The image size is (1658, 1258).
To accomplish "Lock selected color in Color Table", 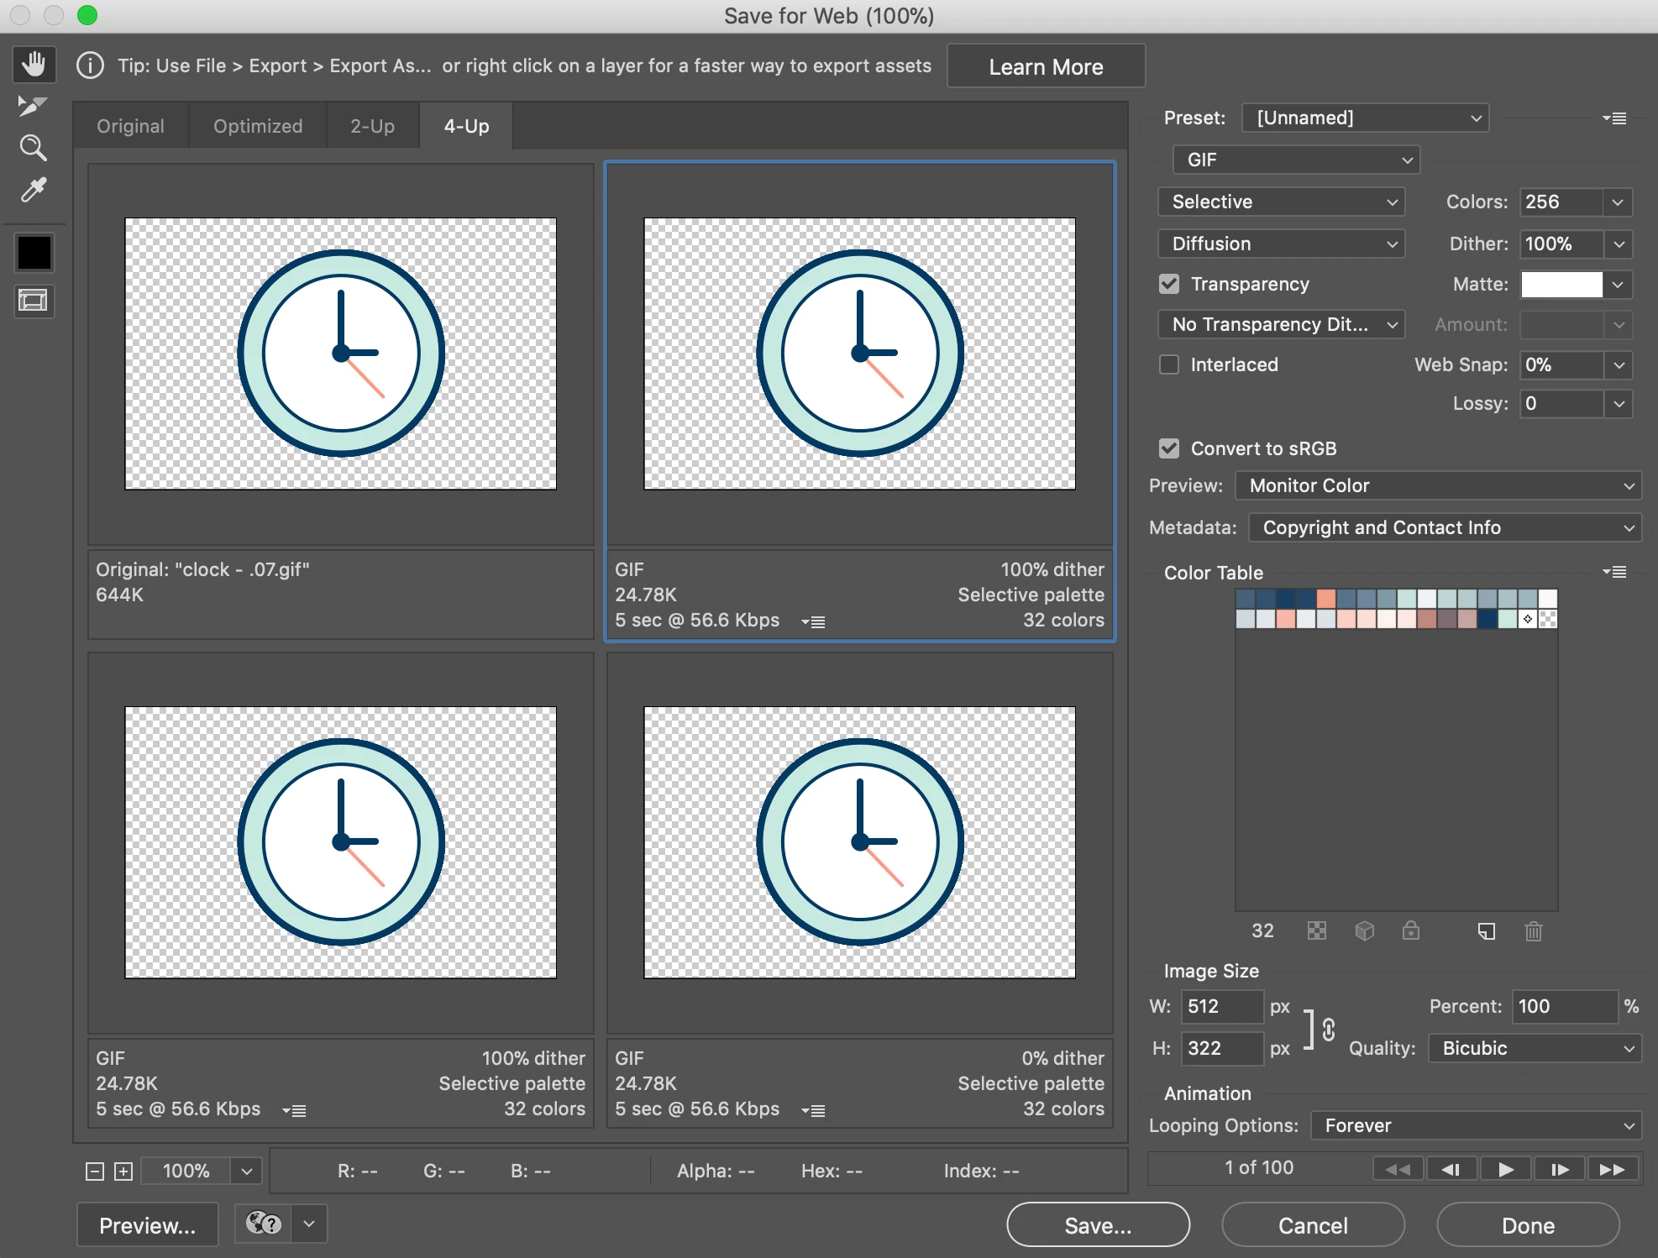I will (x=1411, y=930).
